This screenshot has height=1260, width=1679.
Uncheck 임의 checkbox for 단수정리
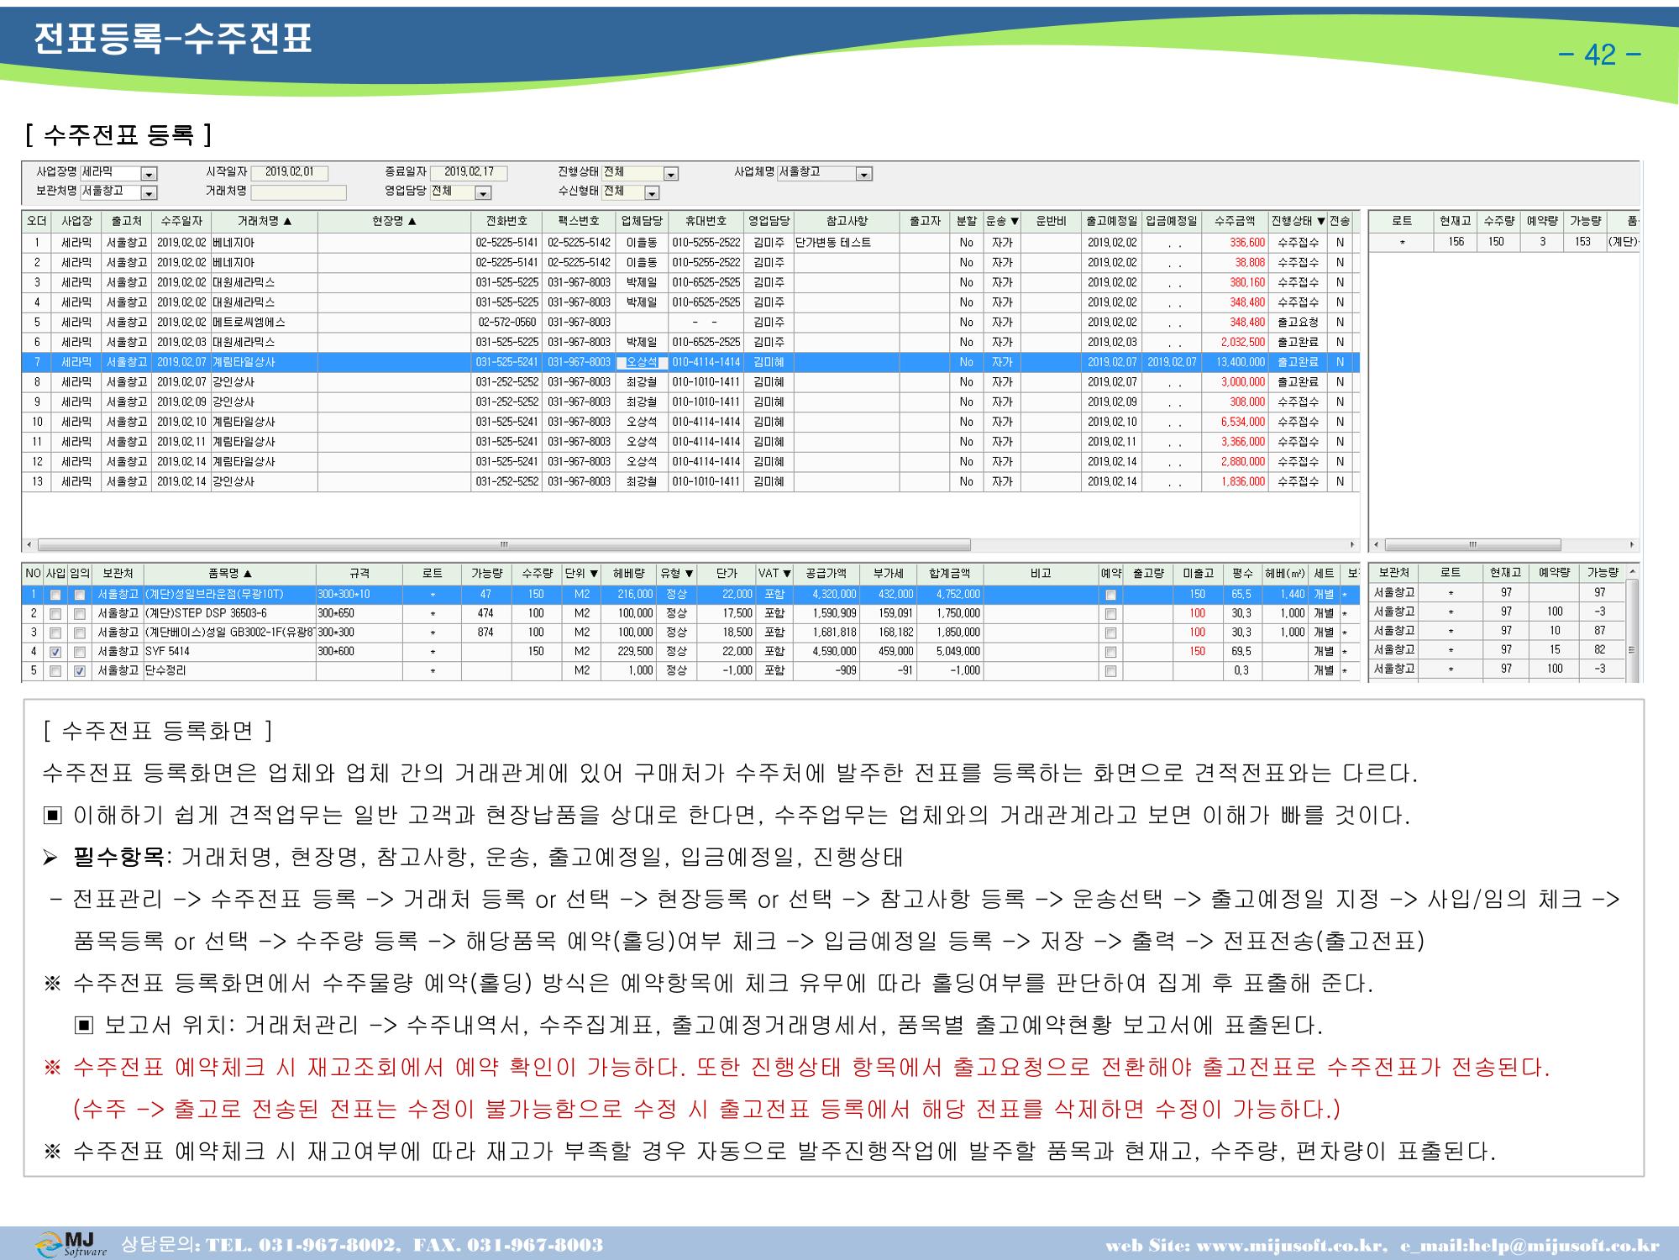[x=80, y=672]
